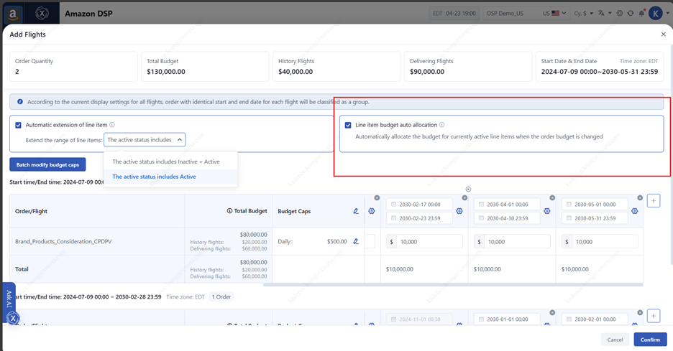This screenshot has width=673, height=351.
Task: Click the refresh icon in top bar
Action: click(x=631, y=14)
